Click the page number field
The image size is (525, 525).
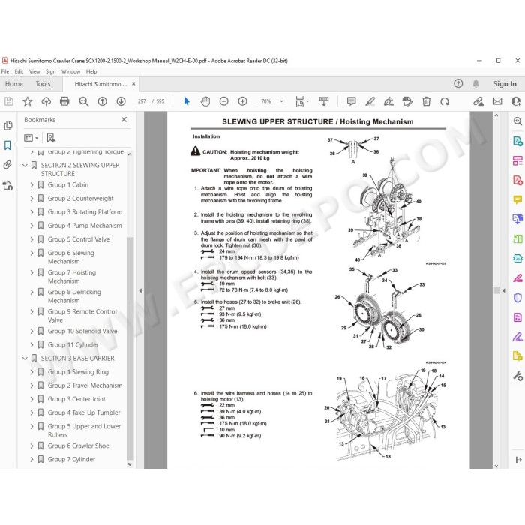click(x=142, y=101)
